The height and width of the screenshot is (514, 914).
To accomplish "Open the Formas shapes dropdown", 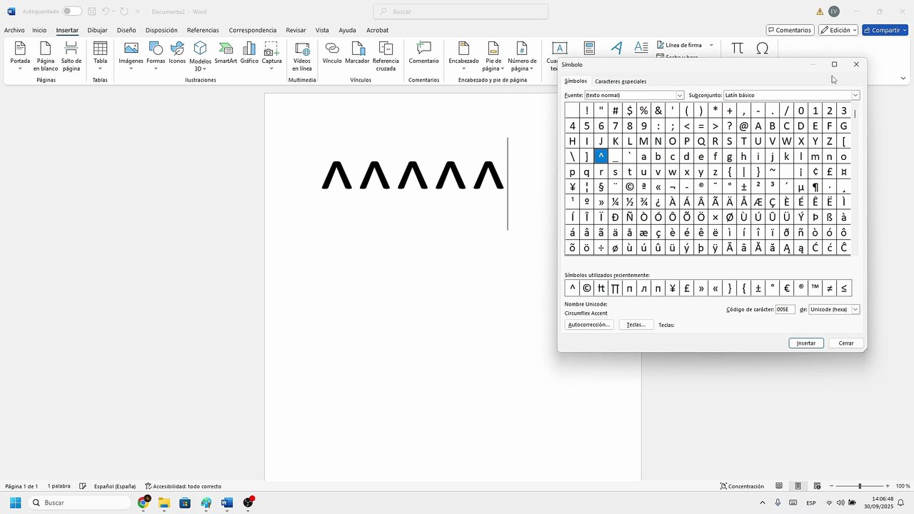I will 156,69.
